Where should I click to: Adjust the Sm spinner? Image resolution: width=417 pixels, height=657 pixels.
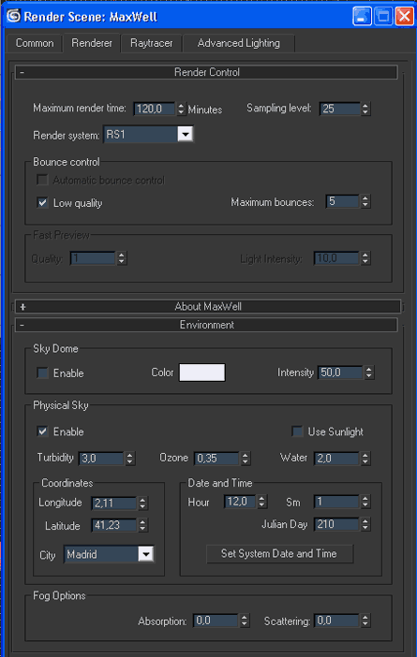[365, 502]
